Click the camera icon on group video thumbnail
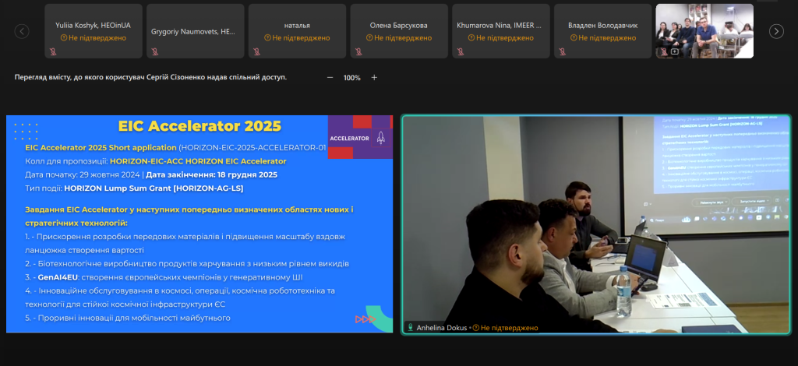Screen dimensions: 798x366 click(x=674, y=51)
